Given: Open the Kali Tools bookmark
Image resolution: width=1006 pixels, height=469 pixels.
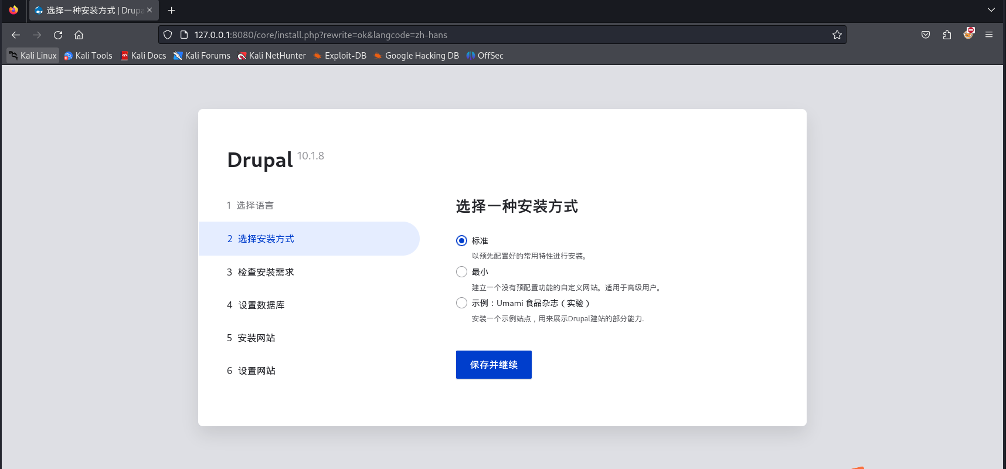Looking at the screenshot, I should (x=88, y=56).
